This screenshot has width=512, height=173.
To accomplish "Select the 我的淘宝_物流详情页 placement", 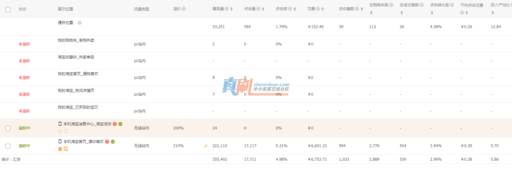I will coord(76,91).
